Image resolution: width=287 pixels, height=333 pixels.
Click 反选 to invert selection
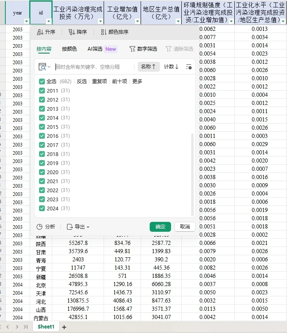click(82, 82)
